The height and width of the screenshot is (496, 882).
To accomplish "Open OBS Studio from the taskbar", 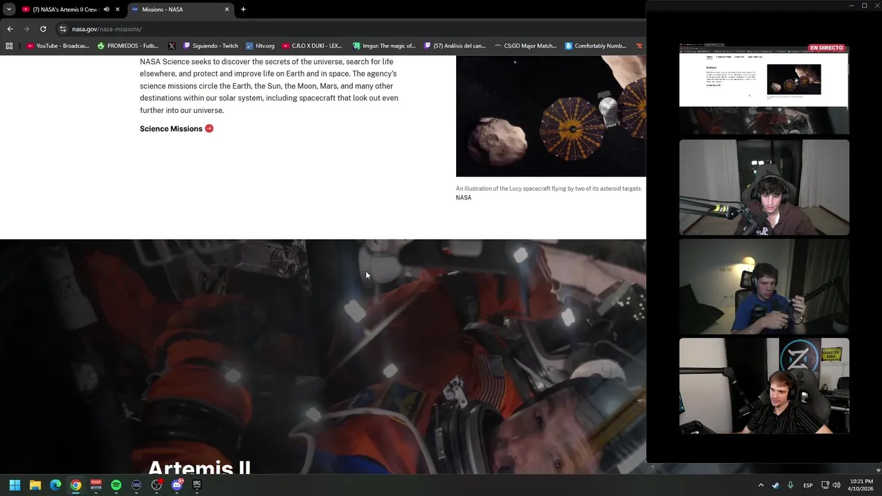I will 156,485.
